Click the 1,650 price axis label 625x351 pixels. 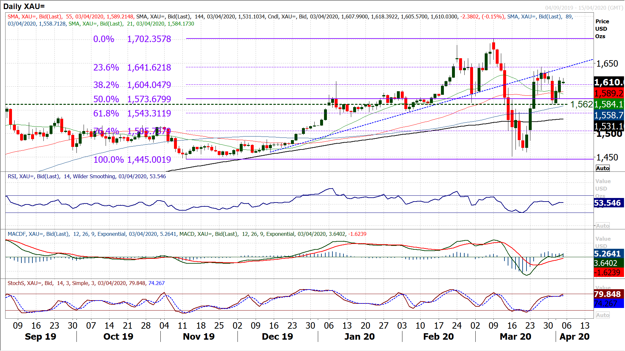[x=607, y=63]
